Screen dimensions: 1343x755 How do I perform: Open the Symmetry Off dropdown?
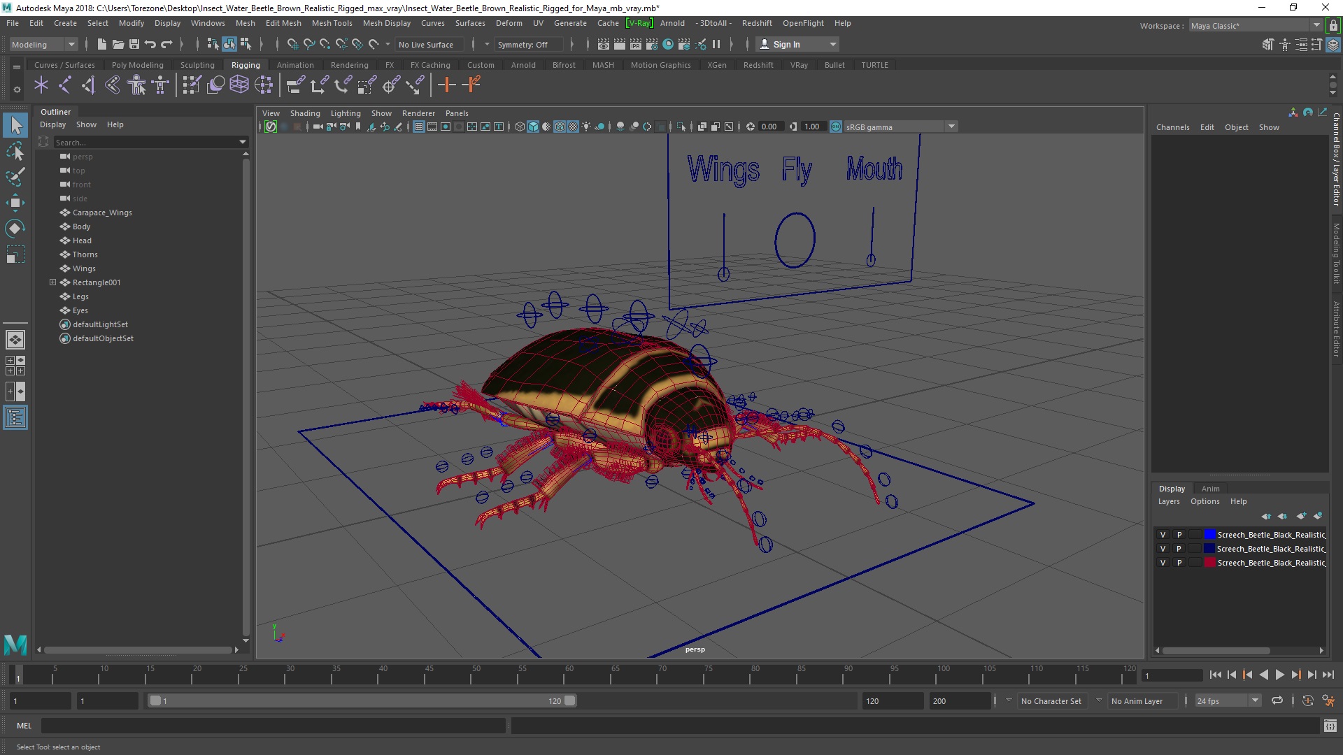(x=528, y=44)
